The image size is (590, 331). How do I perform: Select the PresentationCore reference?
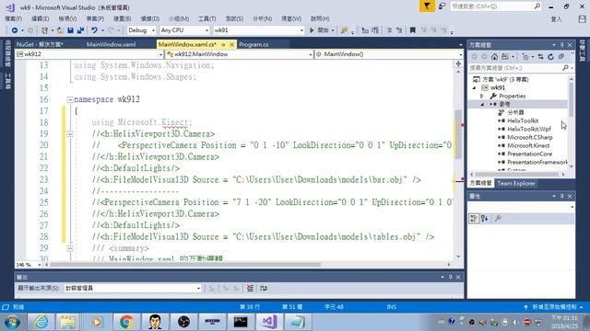[530, 154]
